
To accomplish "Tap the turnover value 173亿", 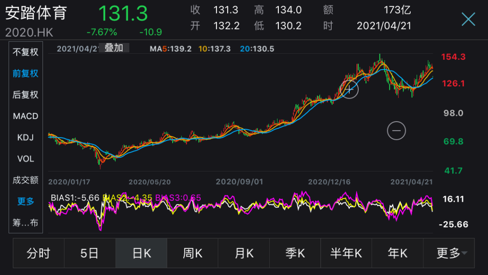I will pyautogui.click(x=397, y=10).
